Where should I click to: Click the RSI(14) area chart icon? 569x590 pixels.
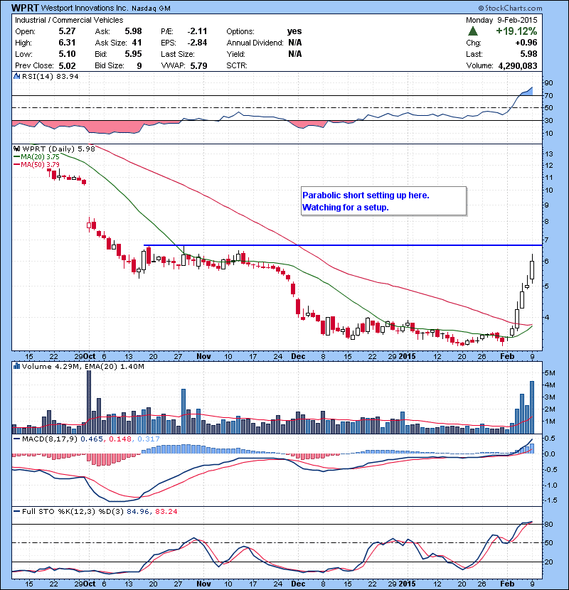tap(17, 76)
